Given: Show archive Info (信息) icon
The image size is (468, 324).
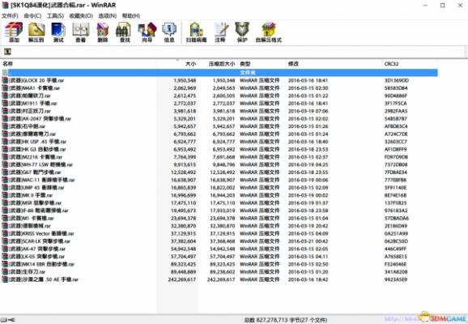Looking at the screenshot, I should coord(169,32).
